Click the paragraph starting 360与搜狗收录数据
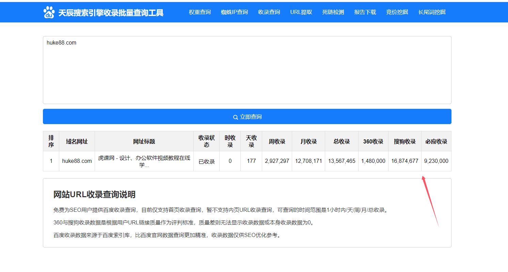Viewport: 508px width, 272px height. 184,223
